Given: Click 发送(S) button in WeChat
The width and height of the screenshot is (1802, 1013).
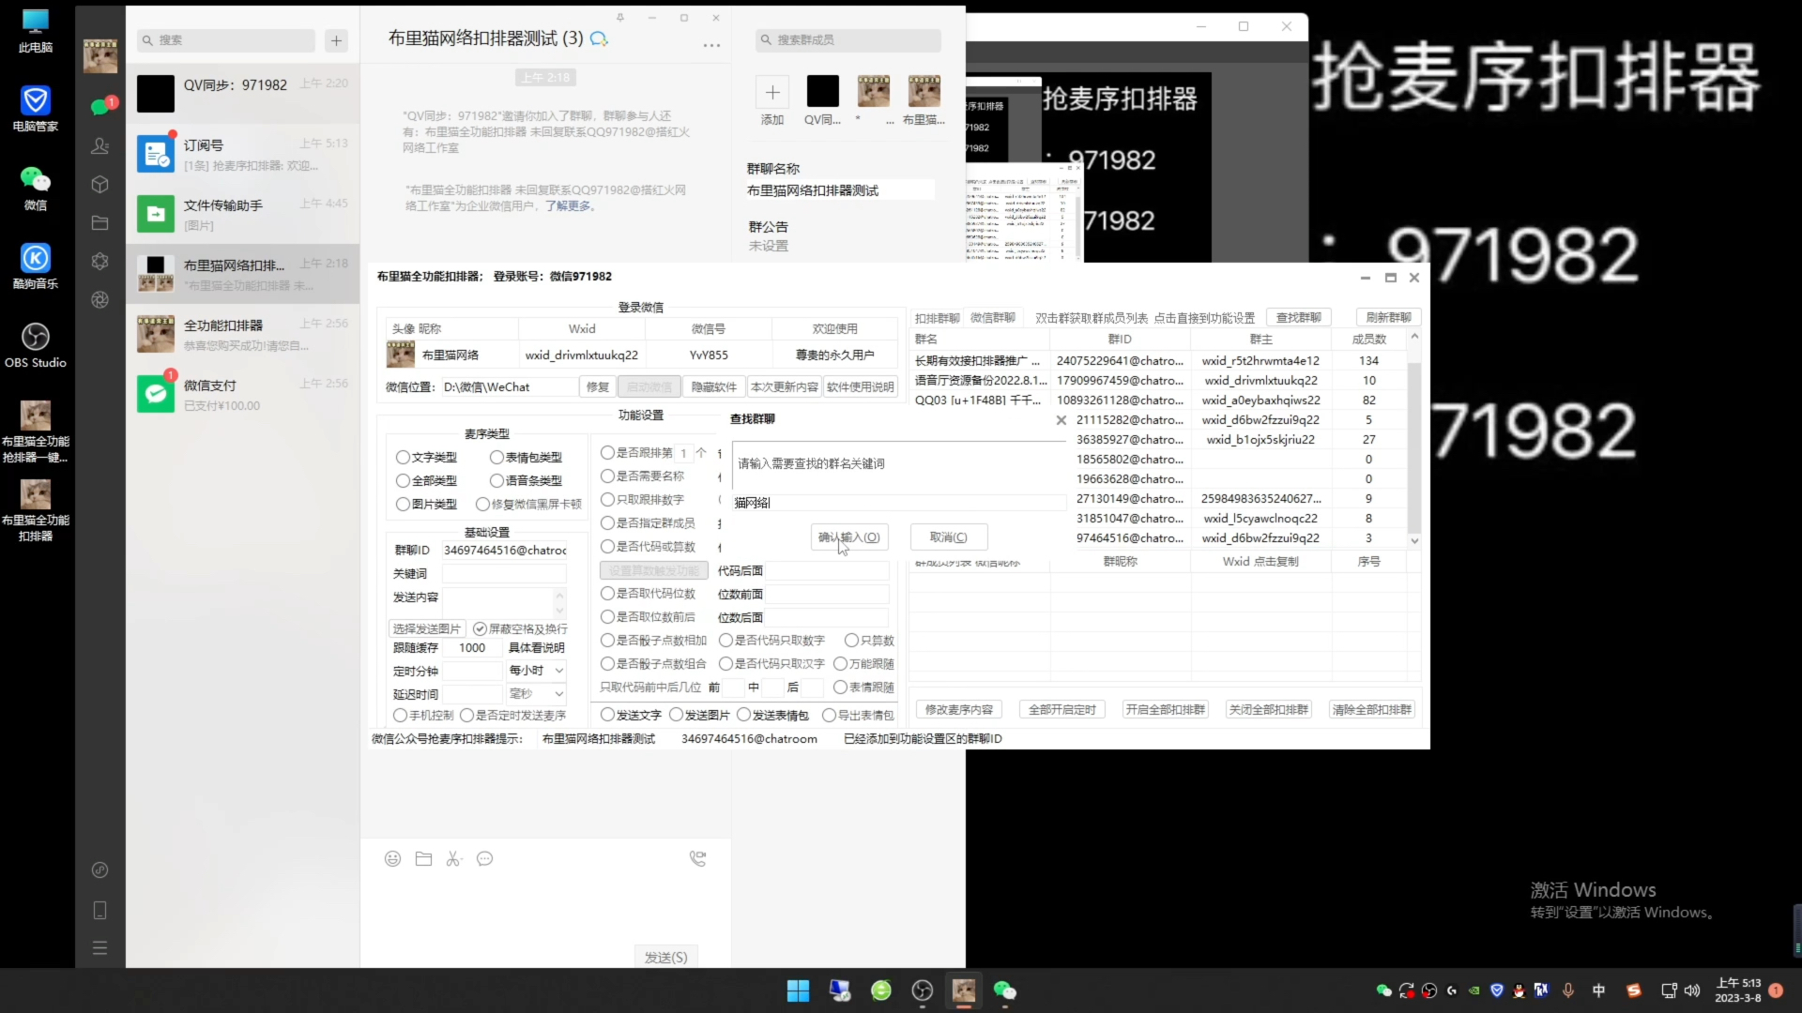Looking at the screenshot, I should point(665,958).
